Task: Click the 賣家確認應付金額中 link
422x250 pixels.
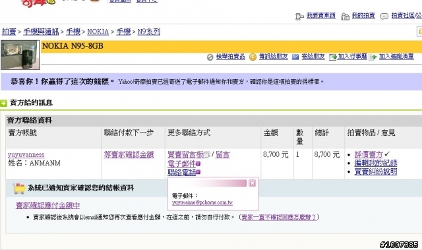Action: coord(48,206)
